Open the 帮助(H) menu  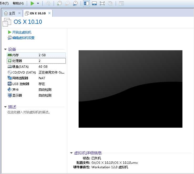[x=18, y=3]
